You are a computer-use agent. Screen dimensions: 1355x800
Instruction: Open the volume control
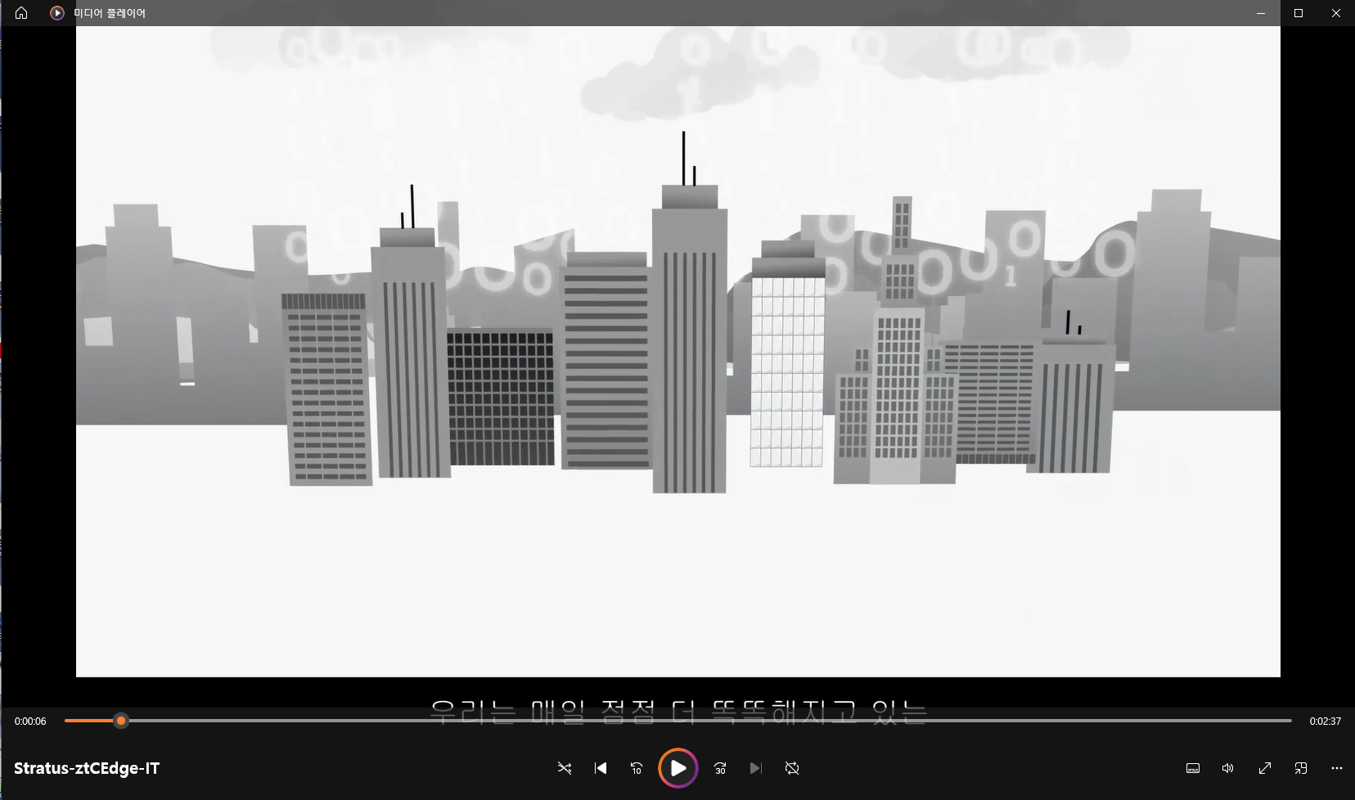(1228, 768)
